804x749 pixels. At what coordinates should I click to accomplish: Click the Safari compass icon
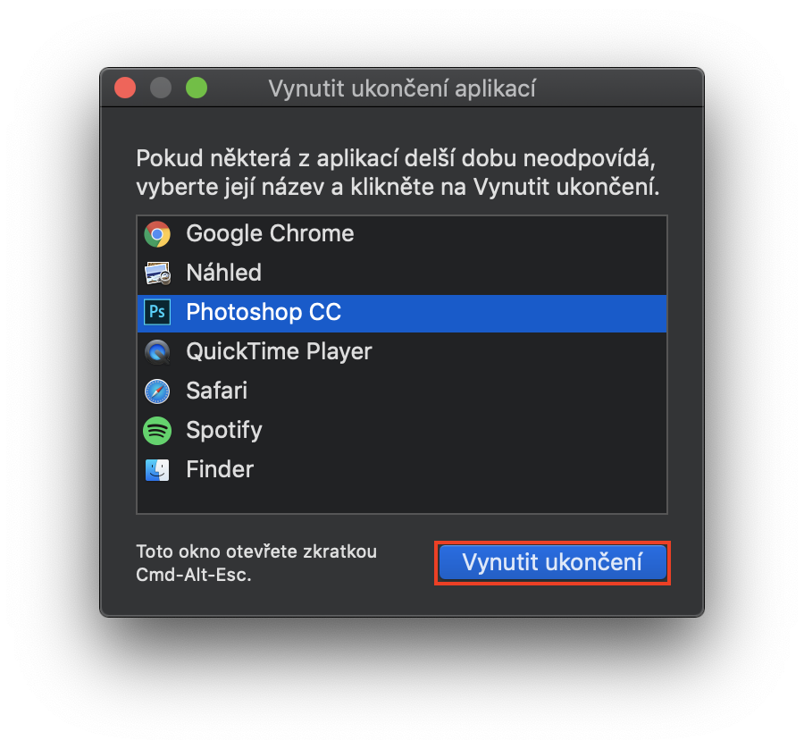[x=157, y=391]
